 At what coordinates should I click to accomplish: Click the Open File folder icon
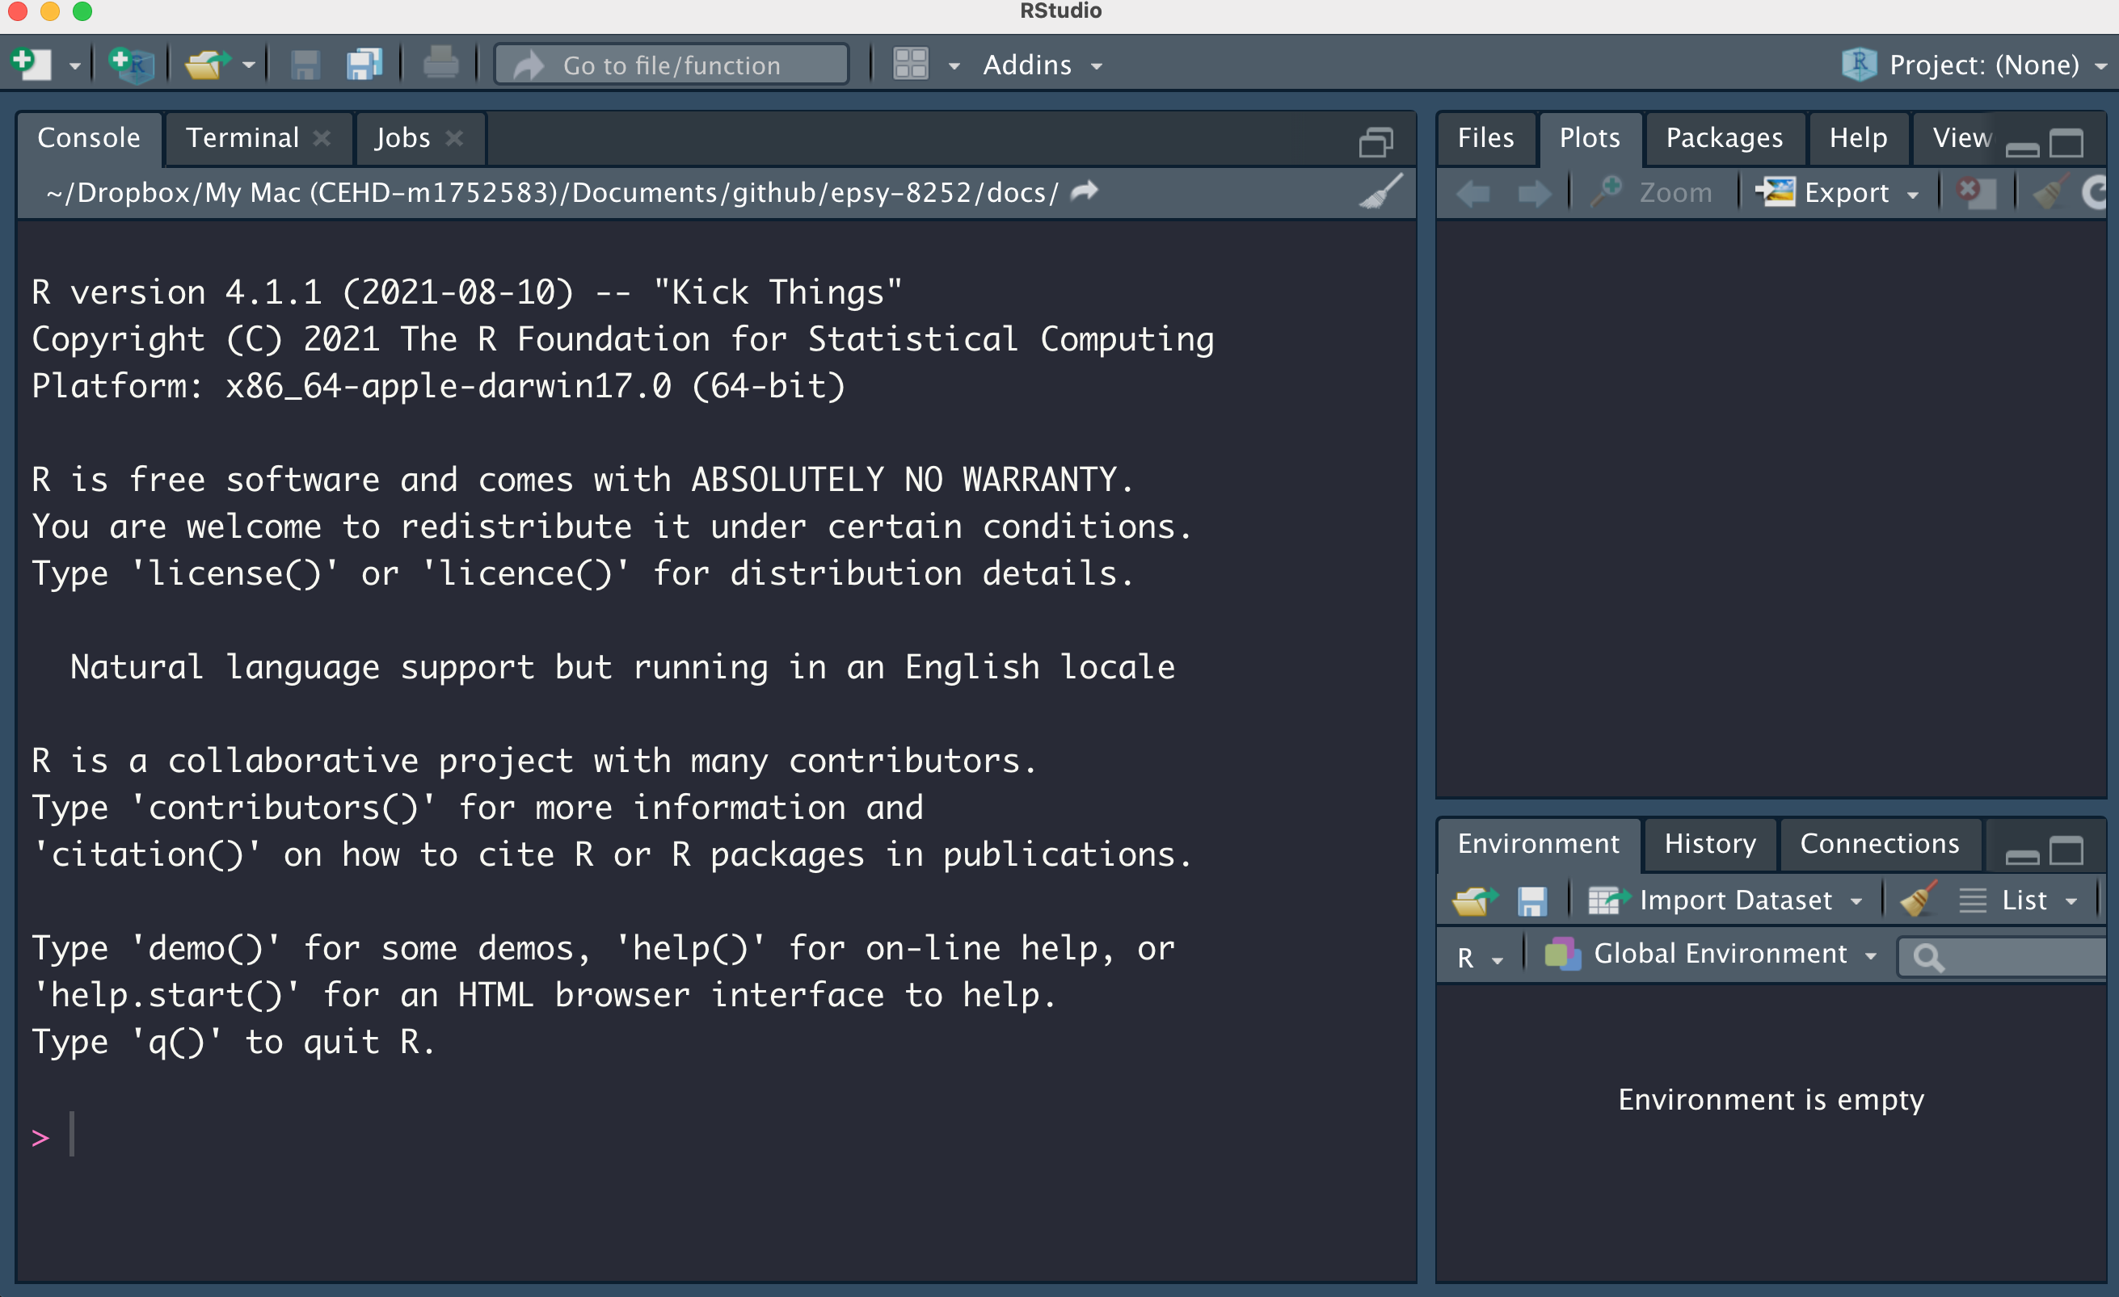click(x=206, y=65)
